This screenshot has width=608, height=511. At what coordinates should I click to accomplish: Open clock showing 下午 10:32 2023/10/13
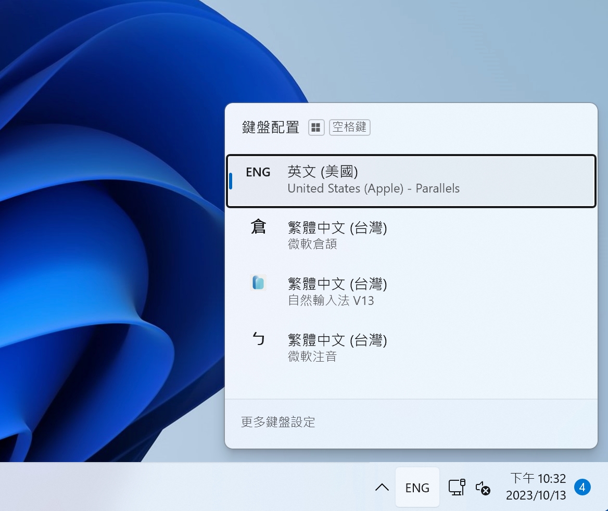[536, 487]
